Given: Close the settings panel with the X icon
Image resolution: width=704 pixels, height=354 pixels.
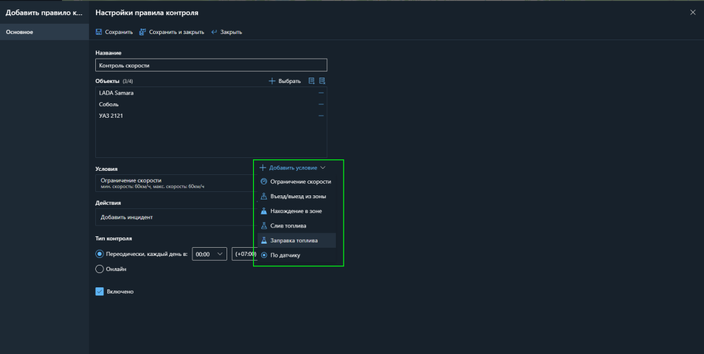Looking at the screenshot, I should (x=692, y=13).
